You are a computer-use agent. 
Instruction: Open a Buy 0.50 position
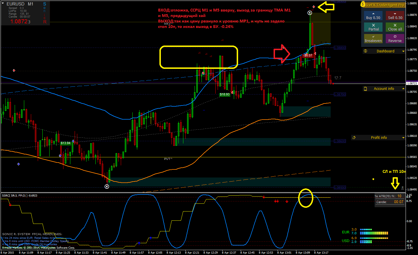point(373,16)
